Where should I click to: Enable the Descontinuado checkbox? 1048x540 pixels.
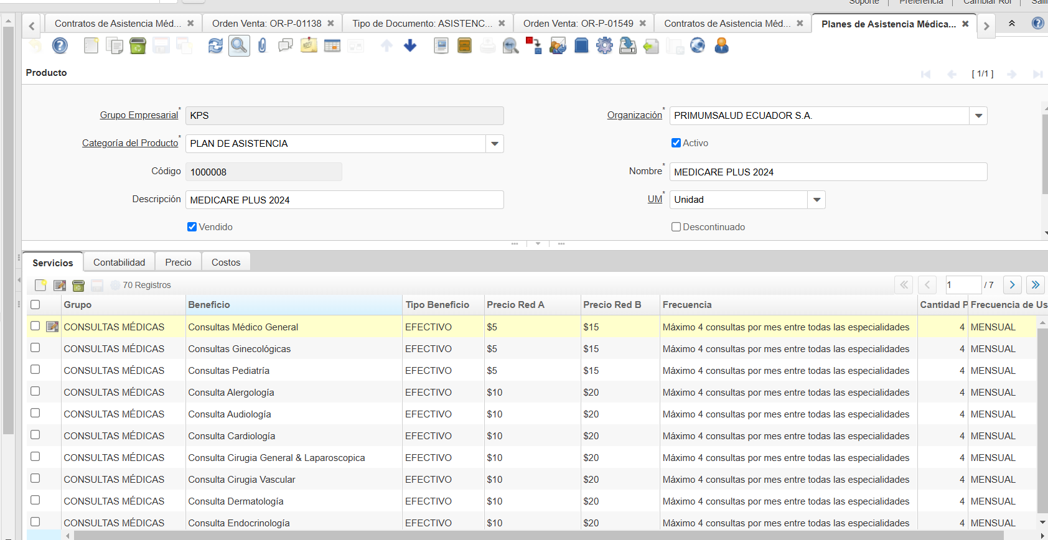pyautogui.click(x=676, y=227)
